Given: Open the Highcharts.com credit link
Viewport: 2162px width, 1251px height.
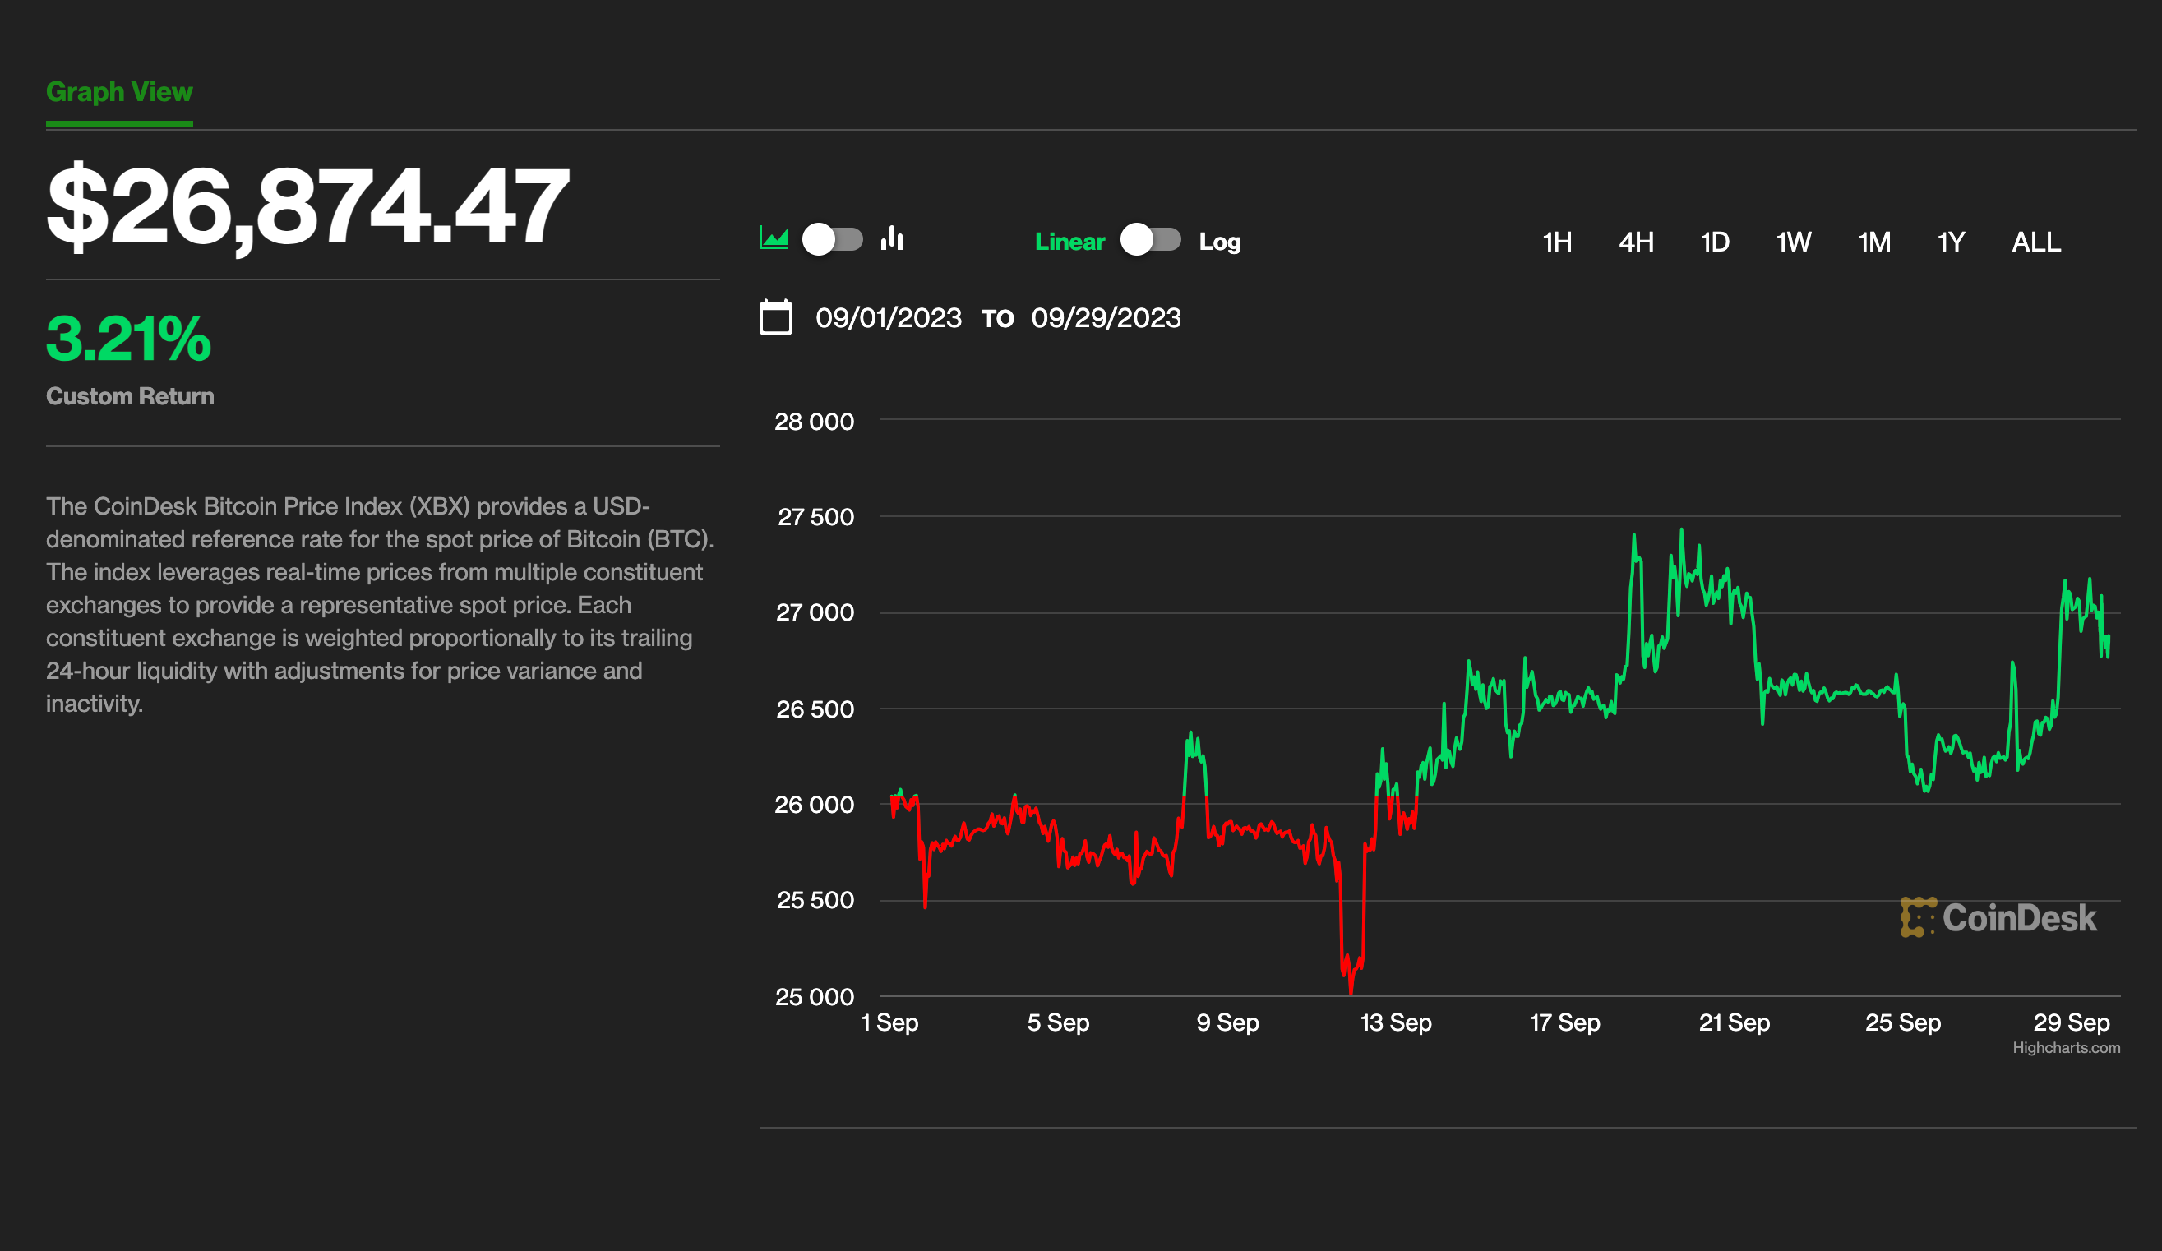Looking at the screenshot, I should [2066, 1048].
